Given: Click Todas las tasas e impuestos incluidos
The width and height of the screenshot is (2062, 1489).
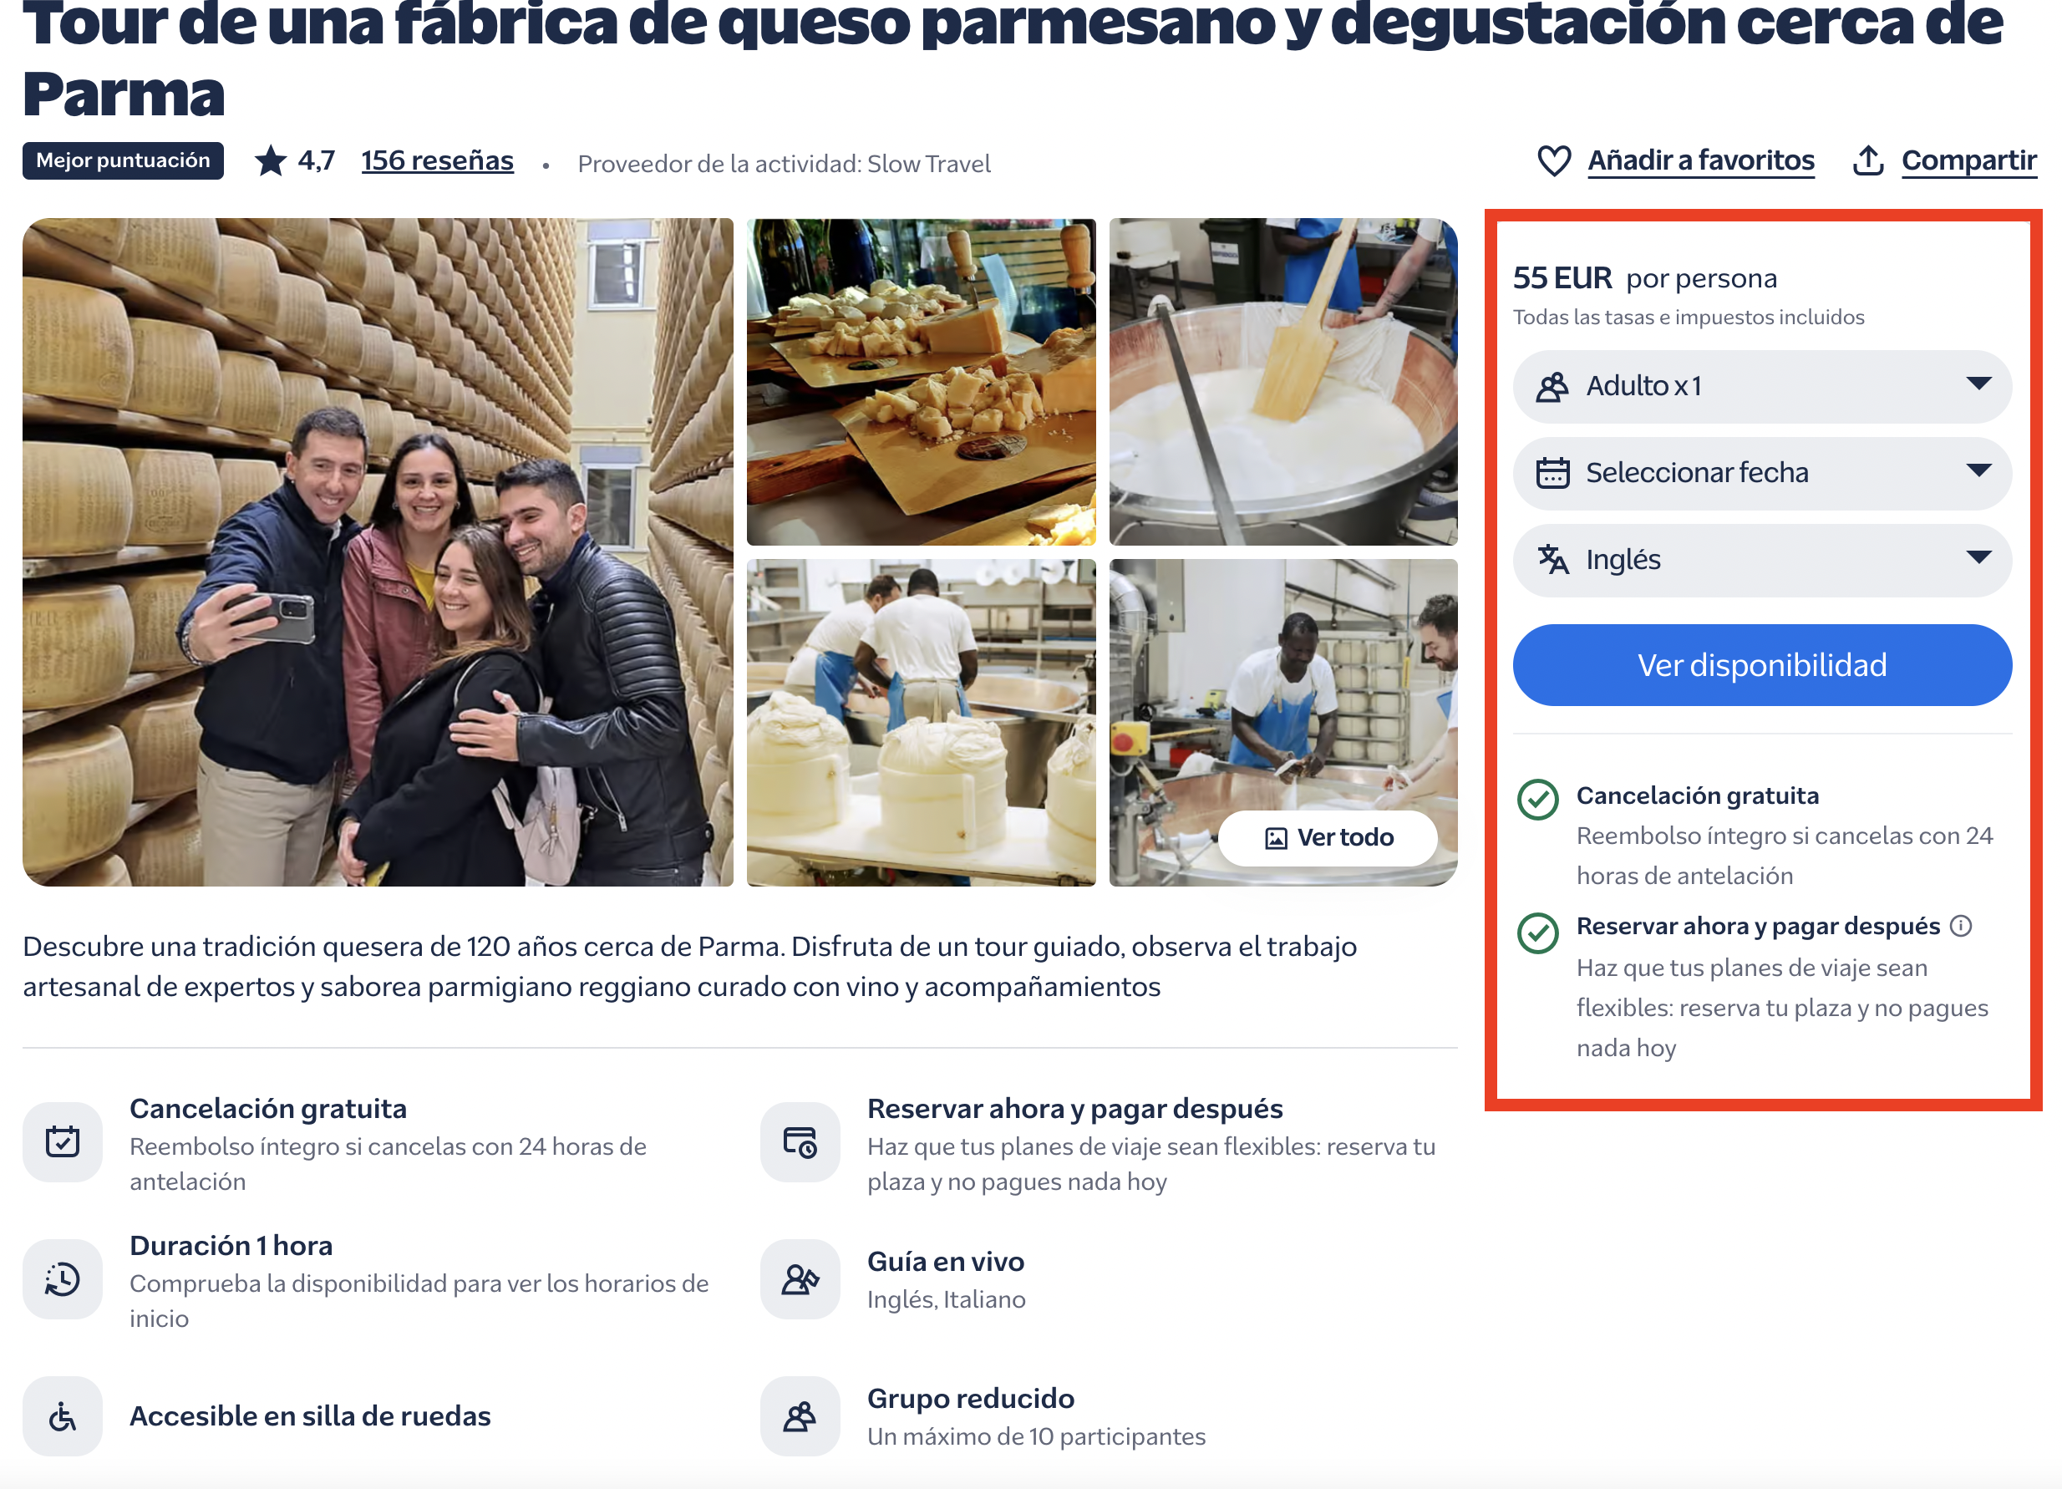Looking at the screenshot, I should (1689, 318).
